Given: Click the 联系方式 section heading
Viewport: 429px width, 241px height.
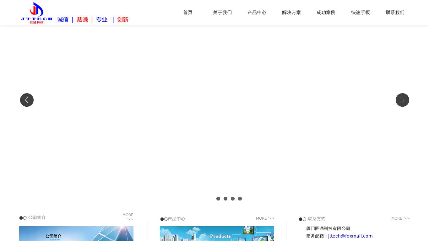Looking at the screenshot, I should pyautogui.click(x=317, y=219).
